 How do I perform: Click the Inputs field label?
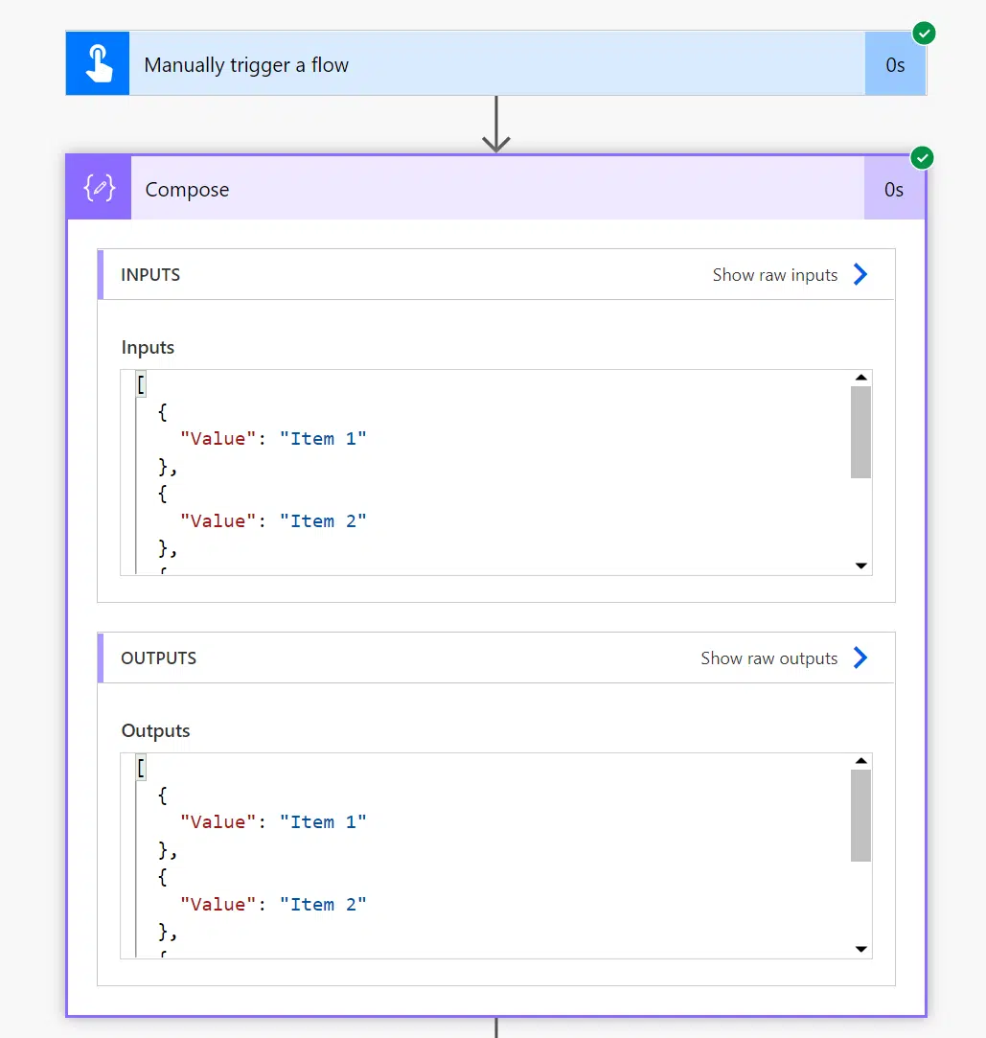click(148, 348)
